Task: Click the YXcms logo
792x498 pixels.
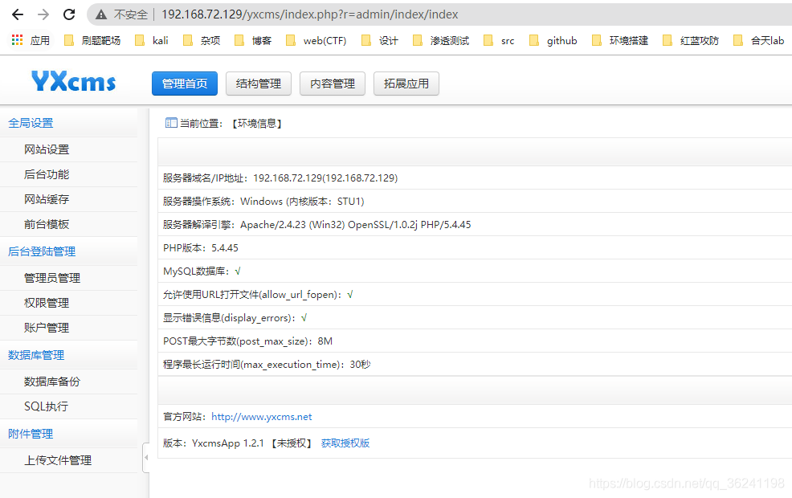Action: click(x=74, y=81)
